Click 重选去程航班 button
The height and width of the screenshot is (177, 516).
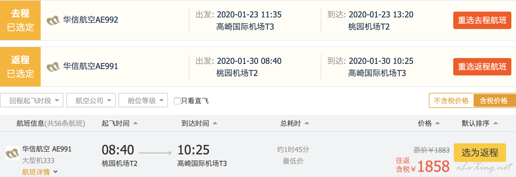click(x=482, y=20)
